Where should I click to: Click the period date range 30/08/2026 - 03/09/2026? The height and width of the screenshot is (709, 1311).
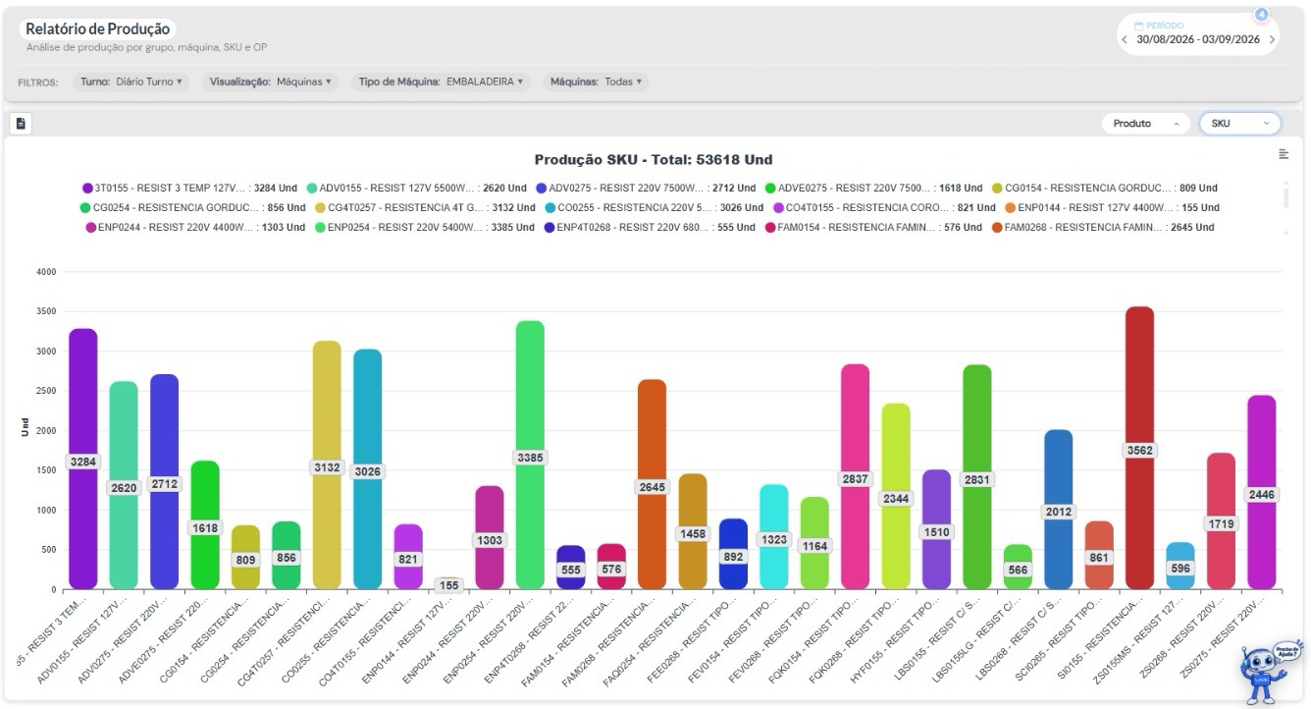1198,40
